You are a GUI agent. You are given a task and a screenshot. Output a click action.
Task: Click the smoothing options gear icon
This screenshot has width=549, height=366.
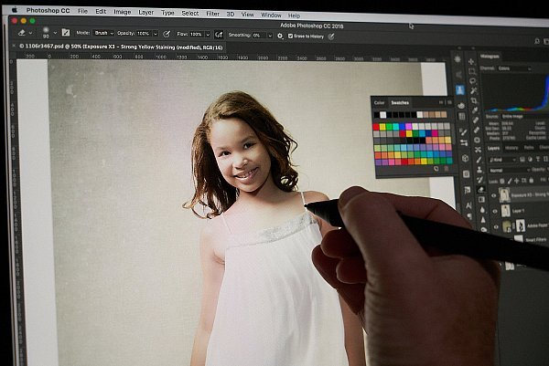(x=280, y=36)
